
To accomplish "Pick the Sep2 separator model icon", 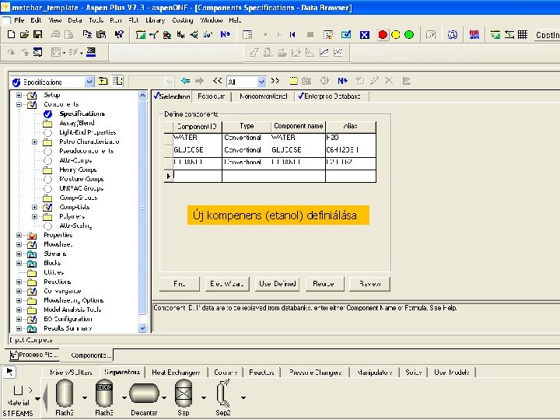I will (x=223, y=394).
